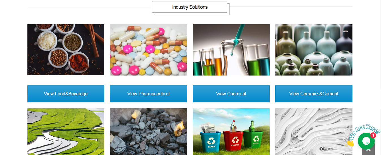Select View Chemical button
Viewport: 381px width, 155px height.
(231, 94)
